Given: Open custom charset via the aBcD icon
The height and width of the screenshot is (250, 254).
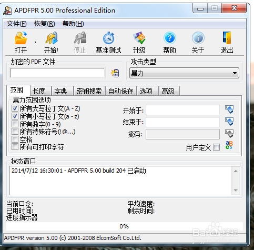Looking at the screenshot, I should tap(229, 145).
